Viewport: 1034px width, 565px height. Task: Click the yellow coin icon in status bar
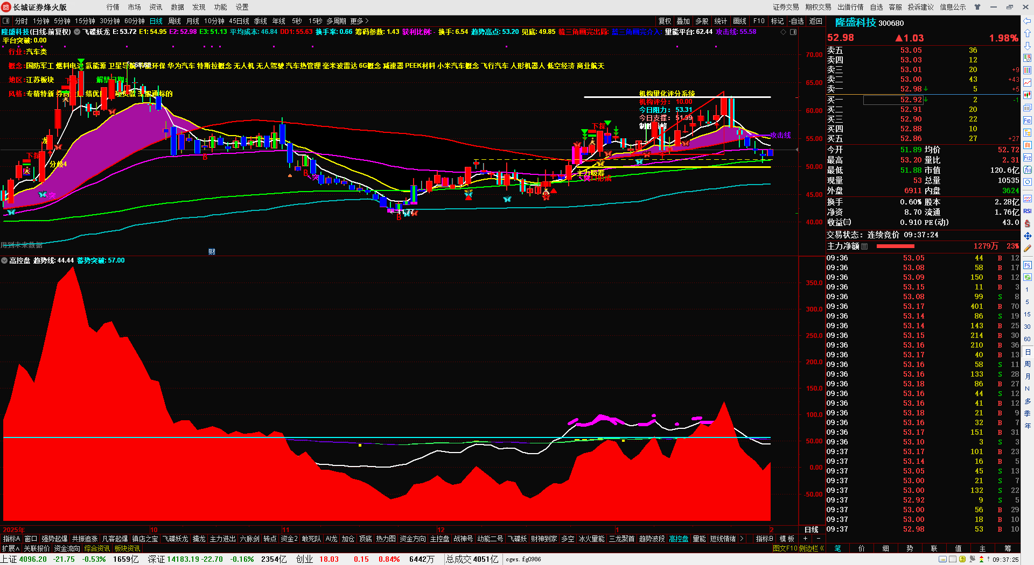click(x=962, y=560)
